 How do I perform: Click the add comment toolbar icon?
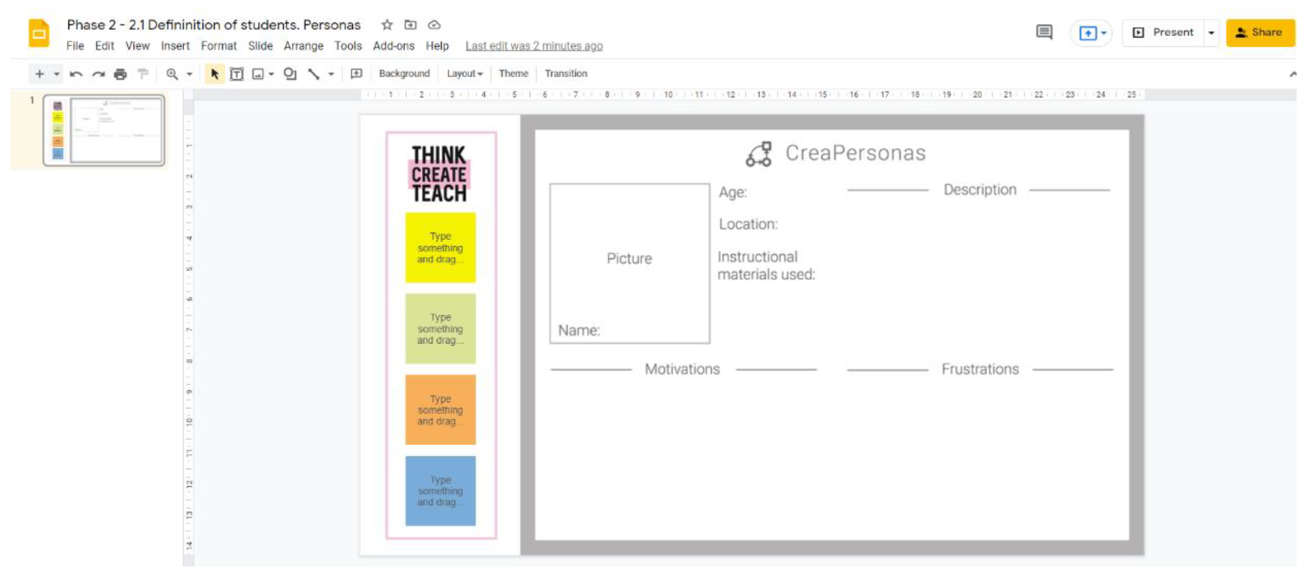click(356, 74)
